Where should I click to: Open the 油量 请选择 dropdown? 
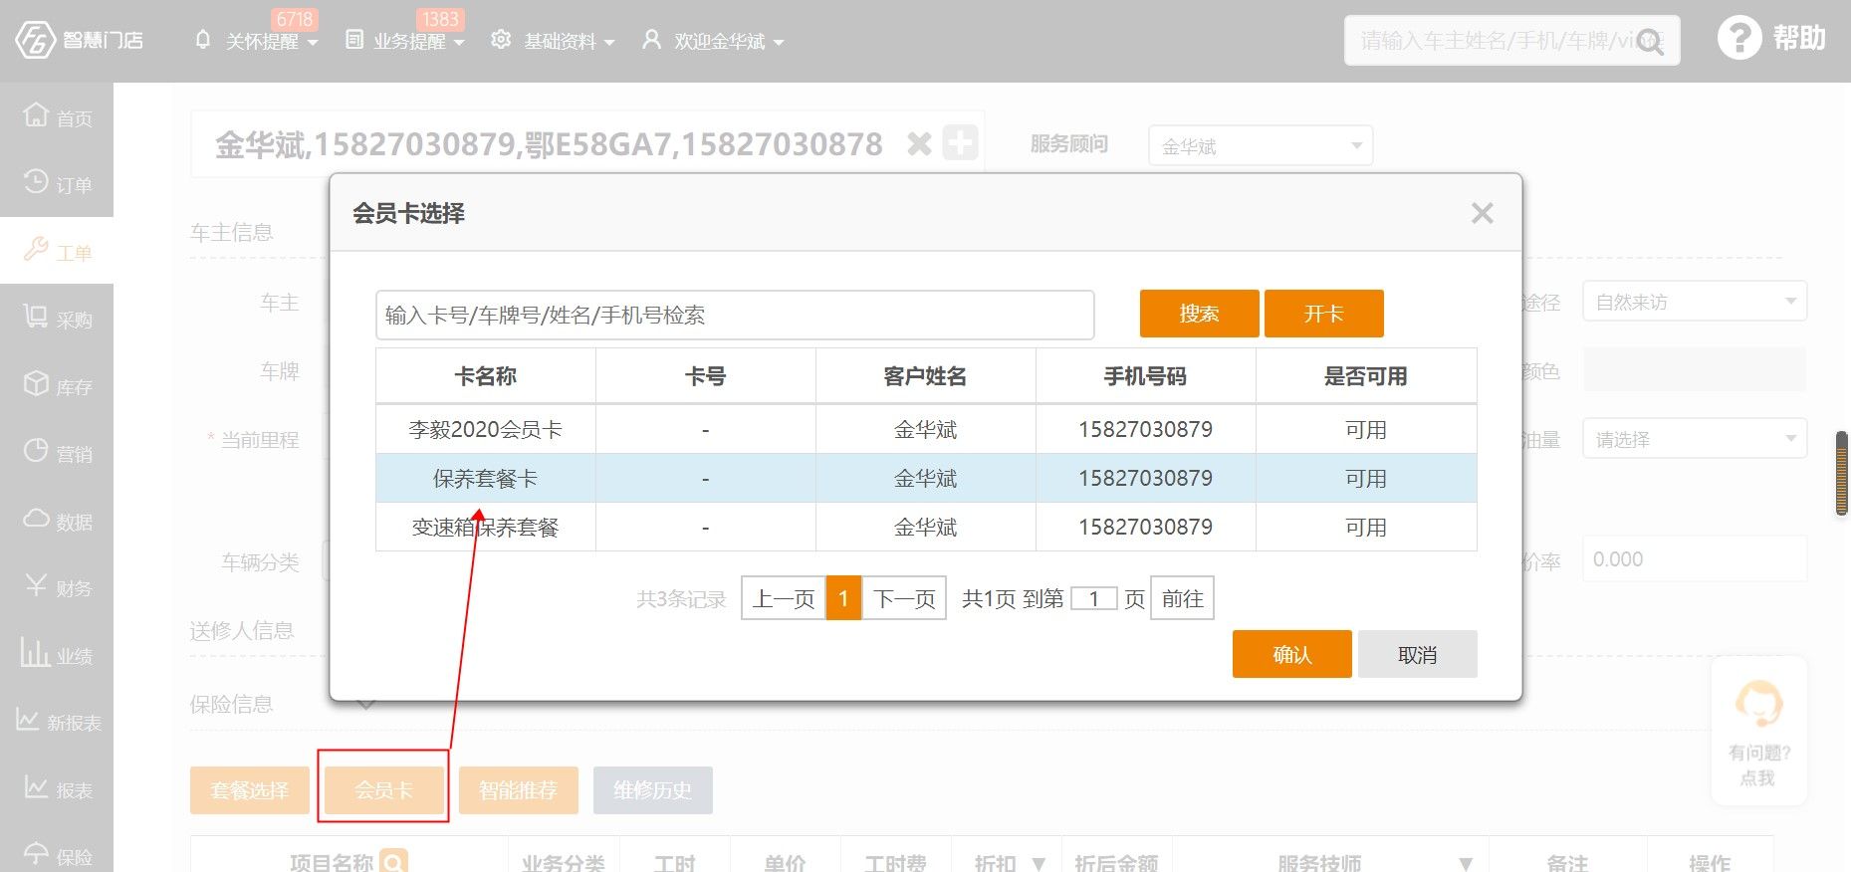[x=1695, y=438]
